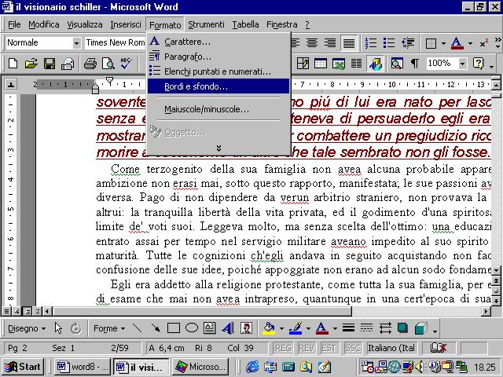Center align the text
503x377 pixels.
311,42
